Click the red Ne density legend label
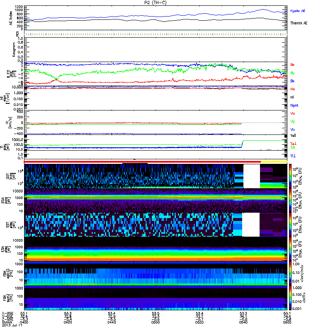Screen dimensions: 311x331 click(x=293, y=89)
